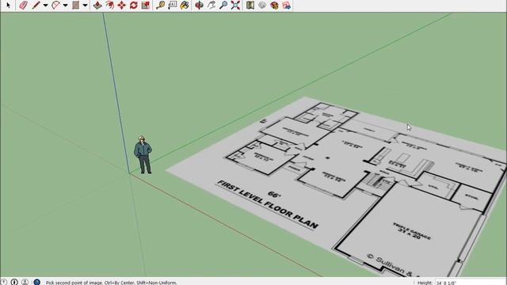The width and height of the screenshot is (507, 285).
Task: Select the Orbit camera tool
Action: (199, 6)
